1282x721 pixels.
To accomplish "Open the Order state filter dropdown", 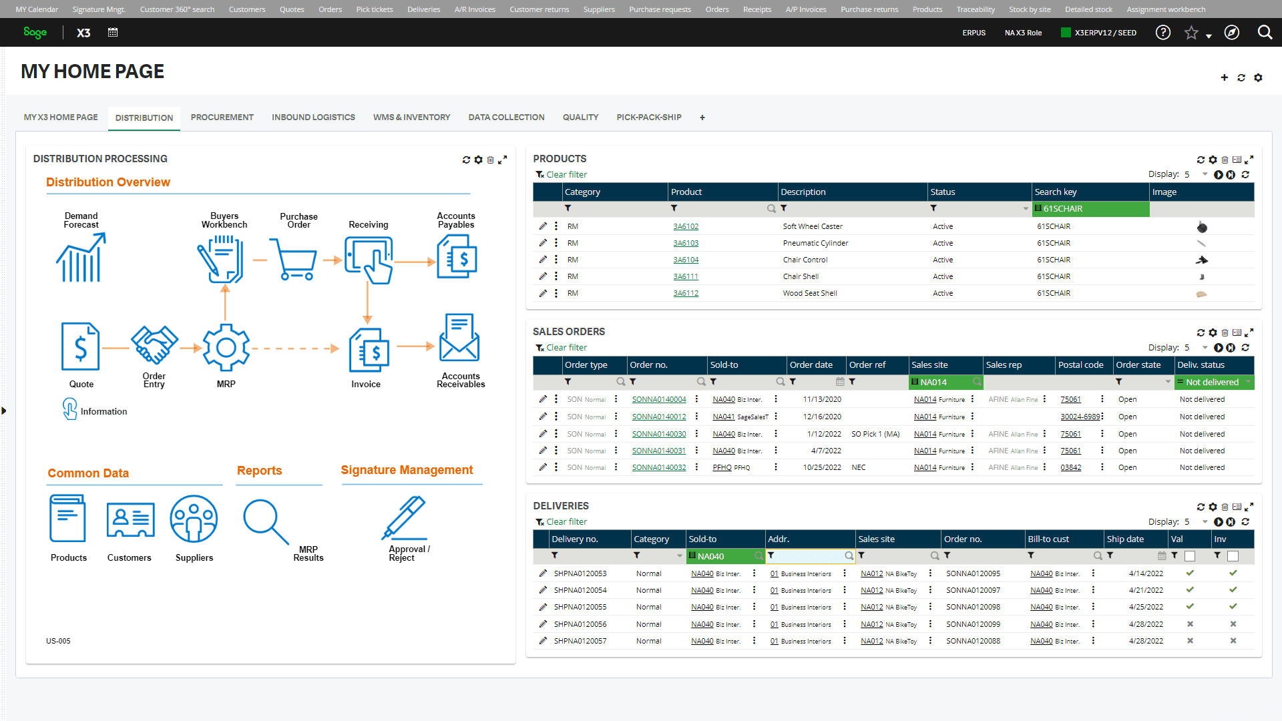I will [x=1168, y=382].
